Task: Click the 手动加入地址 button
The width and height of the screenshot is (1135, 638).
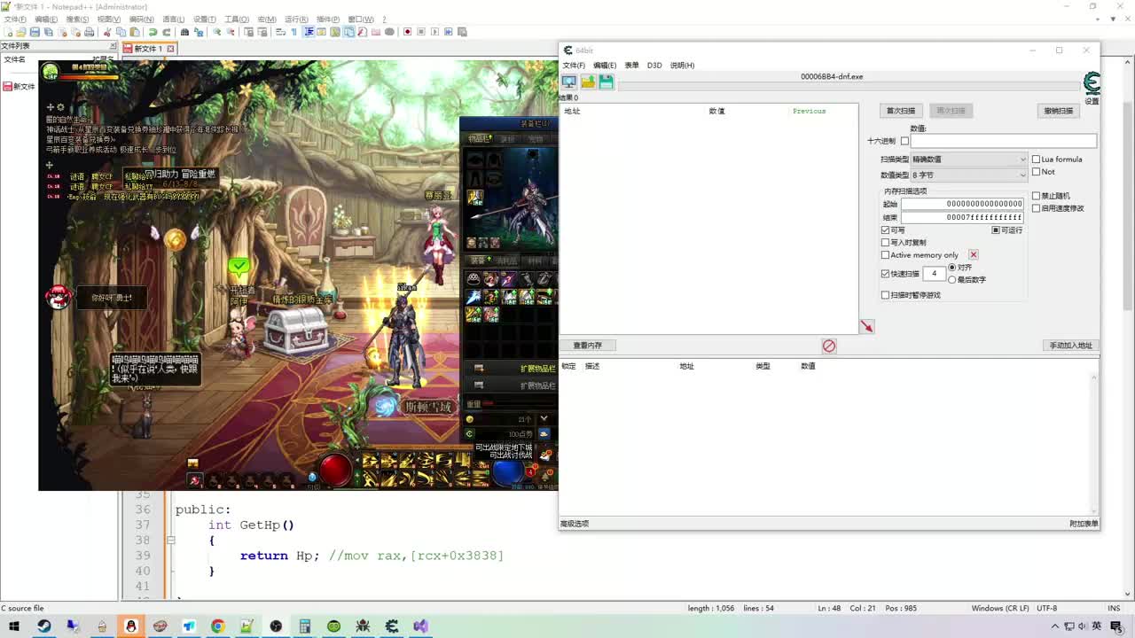Action: (1070, 346)
